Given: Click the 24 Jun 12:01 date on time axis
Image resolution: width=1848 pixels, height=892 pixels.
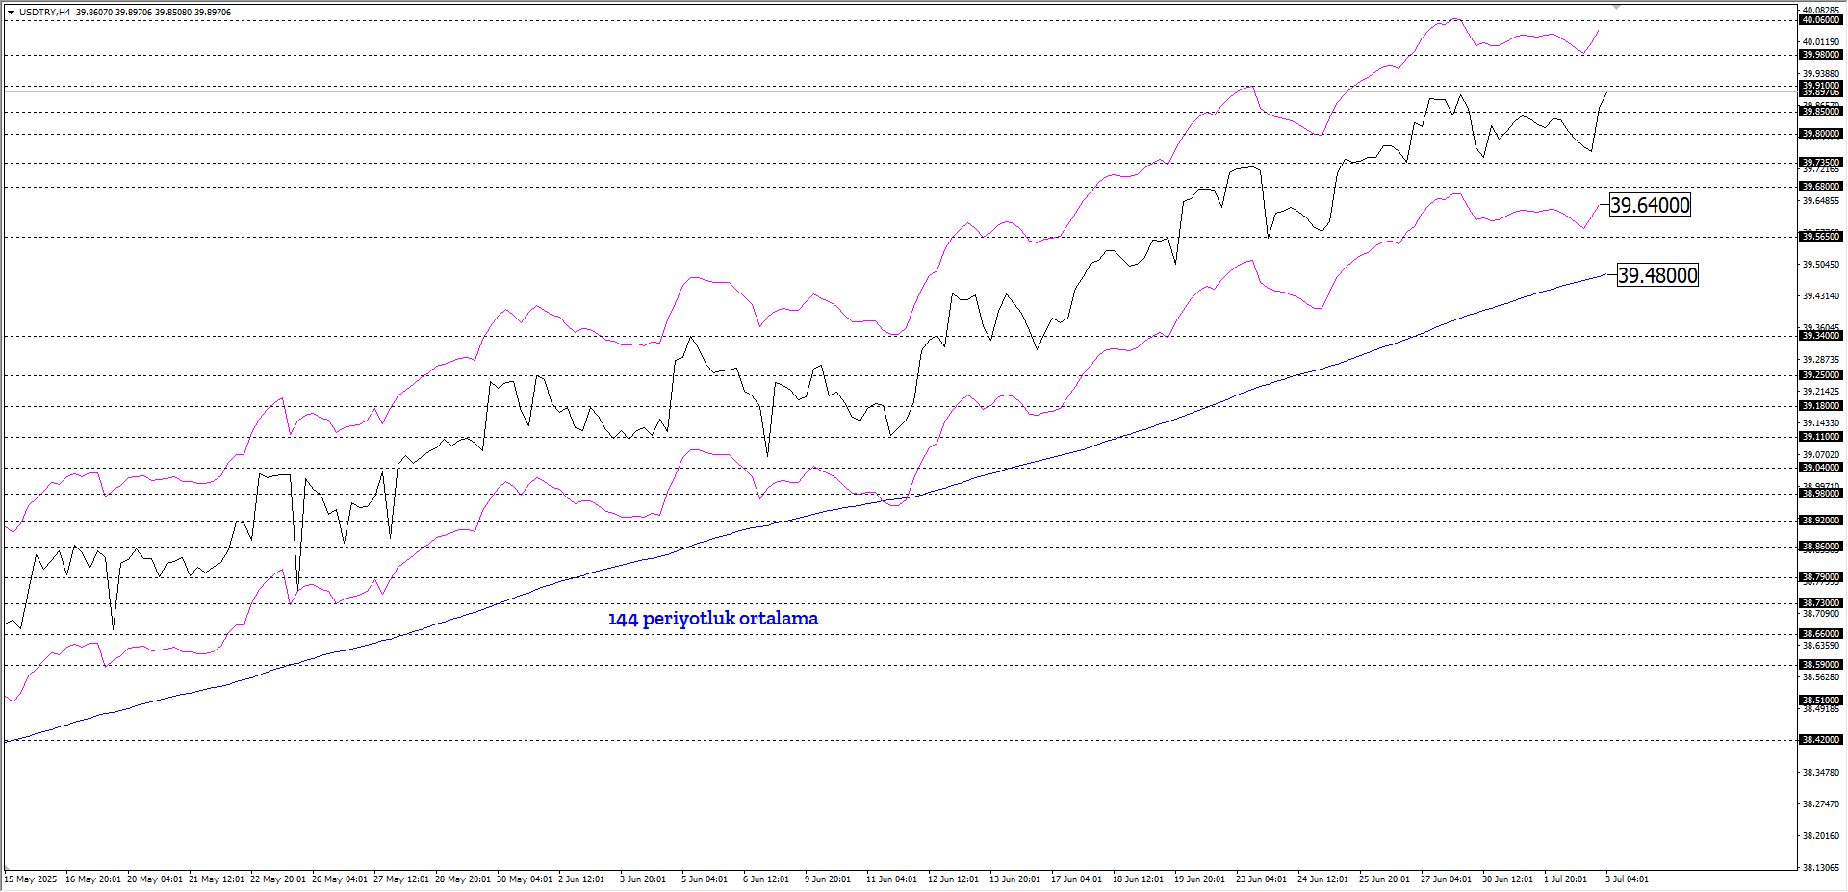Looking at the screenshot, I should pos(1322,879).
